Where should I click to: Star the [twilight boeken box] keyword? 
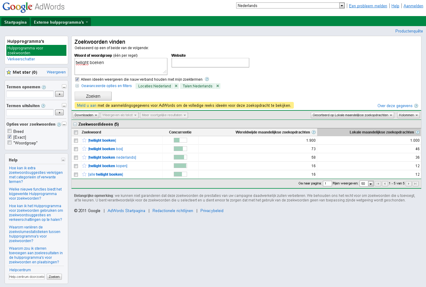pos(84,149)
